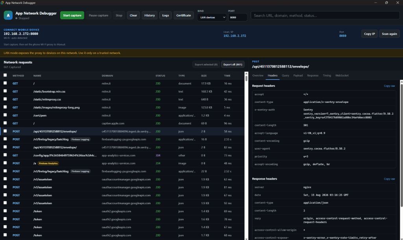Sort by the SIZE column header
The height and width of the screenshot is (240, 403).
coord(204,76)
